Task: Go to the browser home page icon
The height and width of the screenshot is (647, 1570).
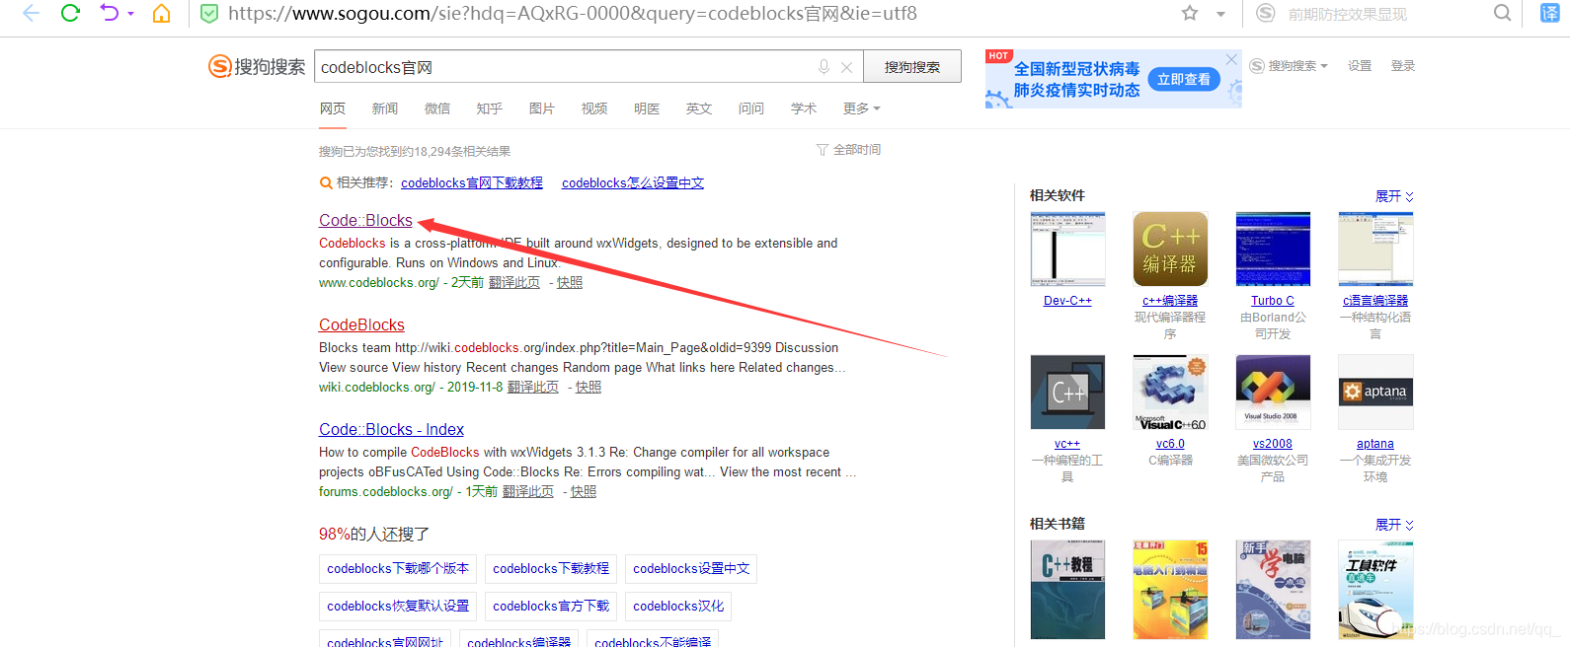Action: tap(161, 14)
